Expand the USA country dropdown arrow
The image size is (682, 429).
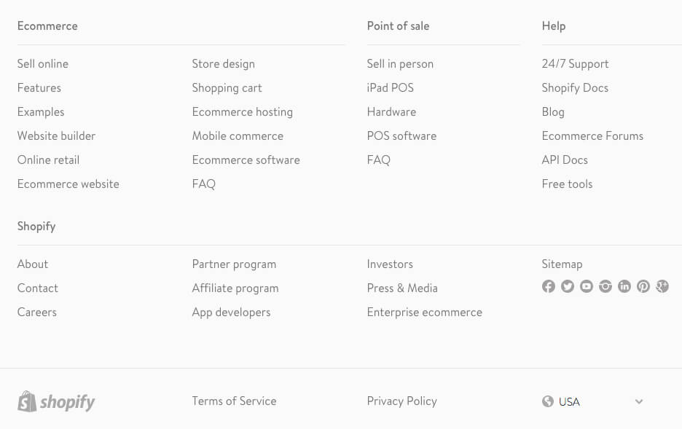639,401
